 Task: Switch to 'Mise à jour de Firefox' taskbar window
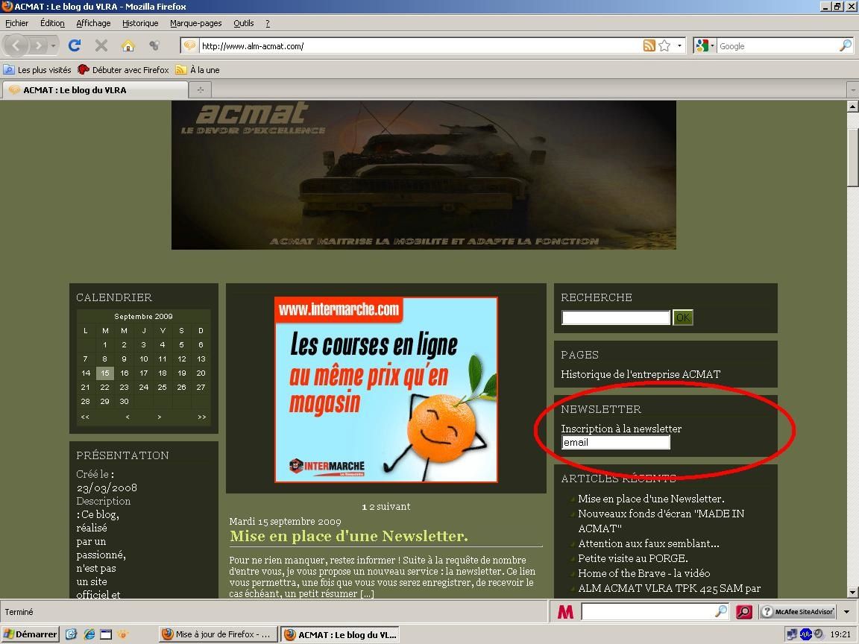pyautogui.click(x=218, y=634)
